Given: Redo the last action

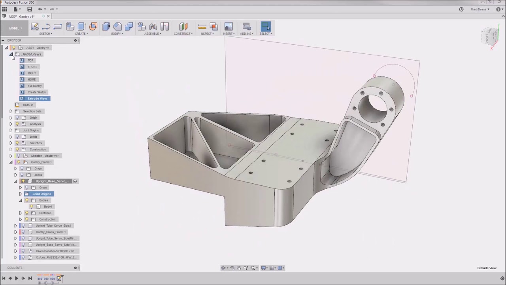Looking at the screenshot, I should pos(52,9).
